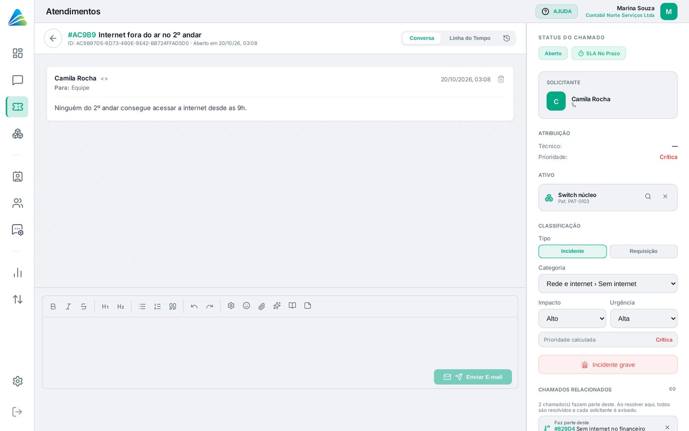Screen dimensions: 689x431
Task: Switch to Linha do Tempo tab
Action: [470, 38]
